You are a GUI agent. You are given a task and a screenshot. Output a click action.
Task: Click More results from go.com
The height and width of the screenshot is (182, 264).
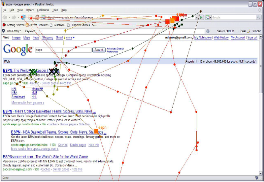28,103
